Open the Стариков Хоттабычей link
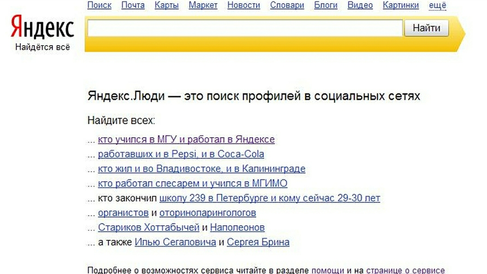Image resolution: width=487 pixels, height=274 pixels. pos(148,227)
